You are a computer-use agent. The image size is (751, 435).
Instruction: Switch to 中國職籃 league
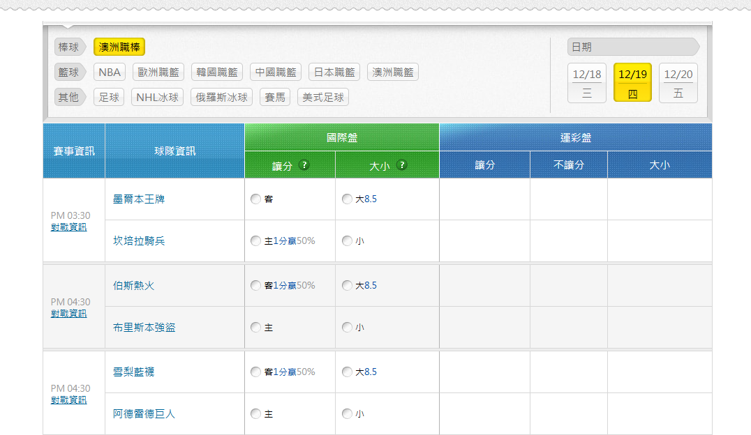coord(276,72)
